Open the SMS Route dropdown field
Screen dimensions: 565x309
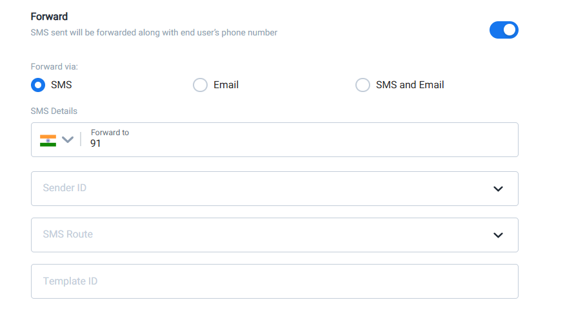(x=275, y=235)
